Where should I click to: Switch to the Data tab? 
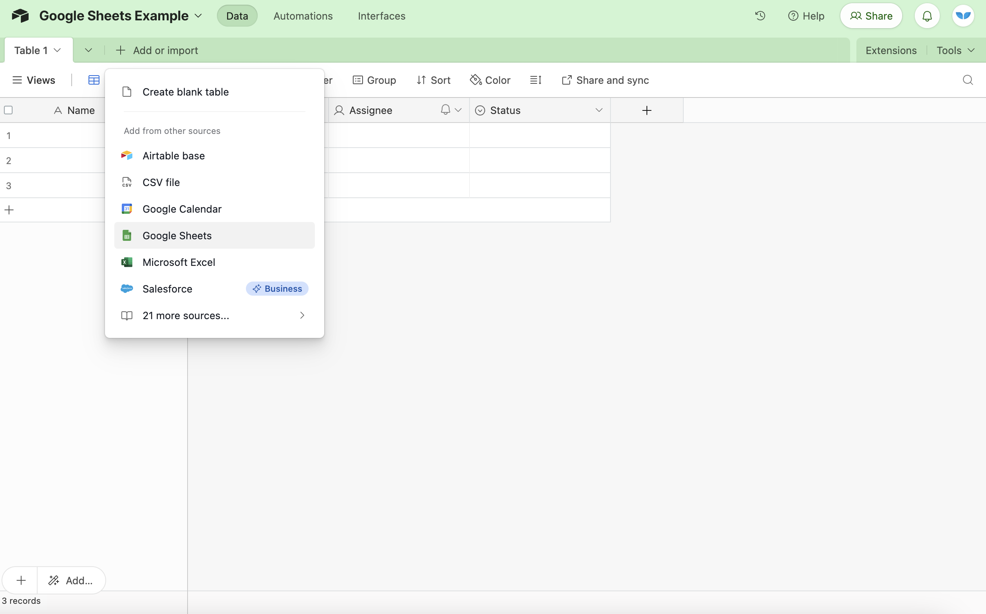click(237, 16)
